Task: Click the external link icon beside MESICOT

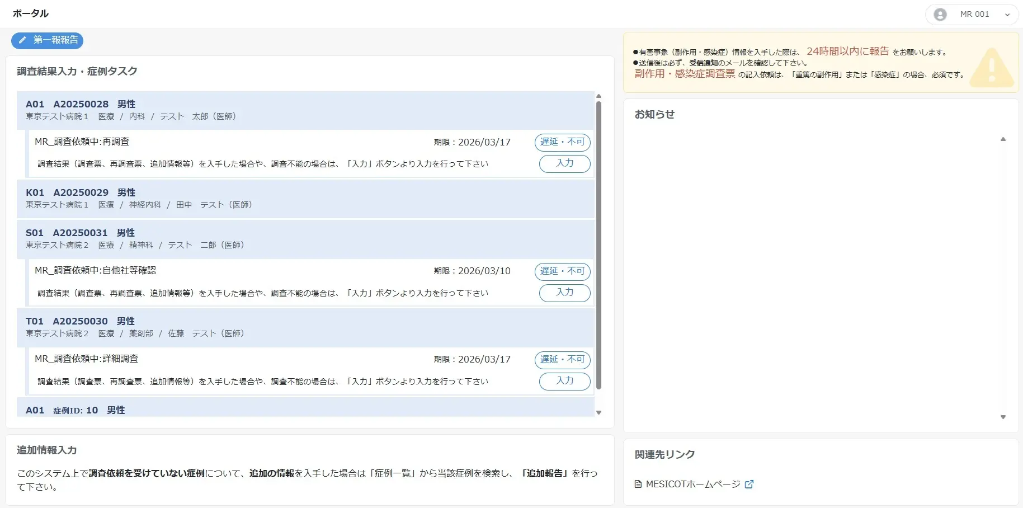Action: 749,485
